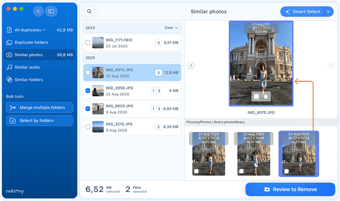Check first 4,35 MB thumbnail checkbox
The image size is (340, 201).
tap(196, 171)
